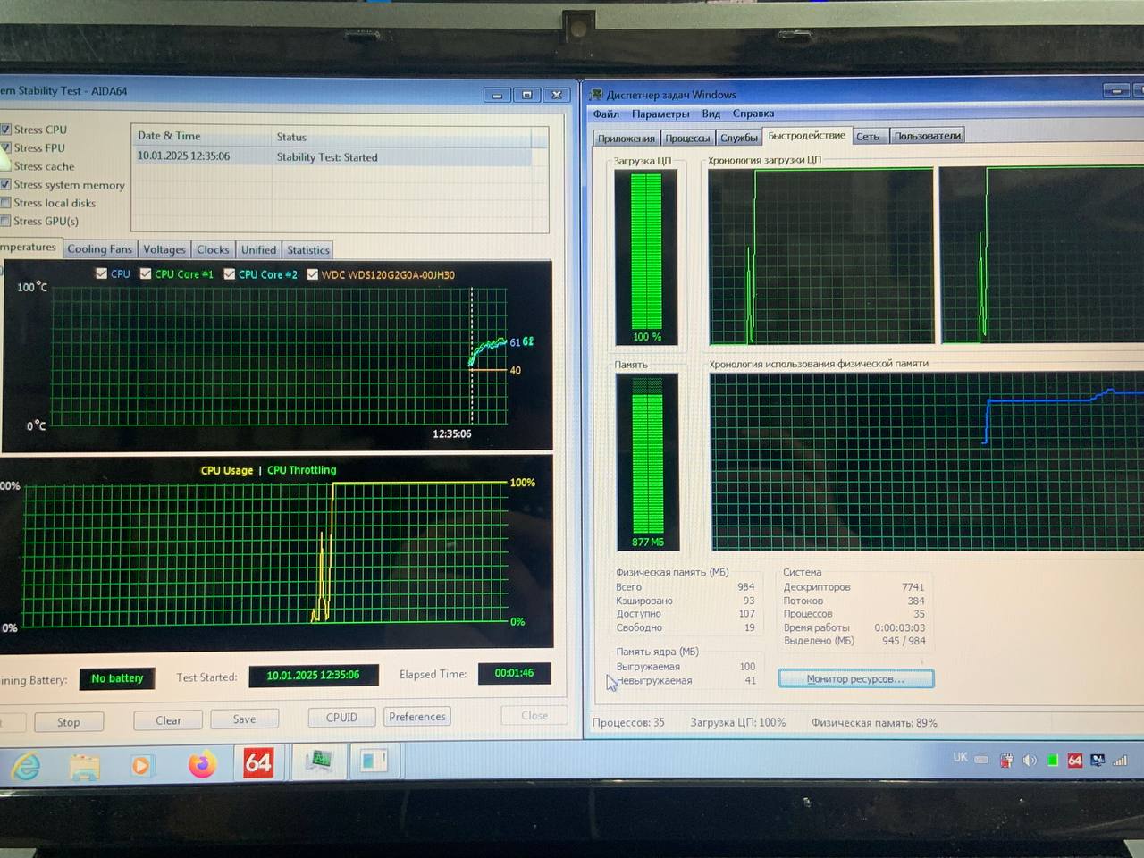Viewport: 1144px width, 858px height.
Task: Switch to the Процессы tab
Action: pos(686,138)
